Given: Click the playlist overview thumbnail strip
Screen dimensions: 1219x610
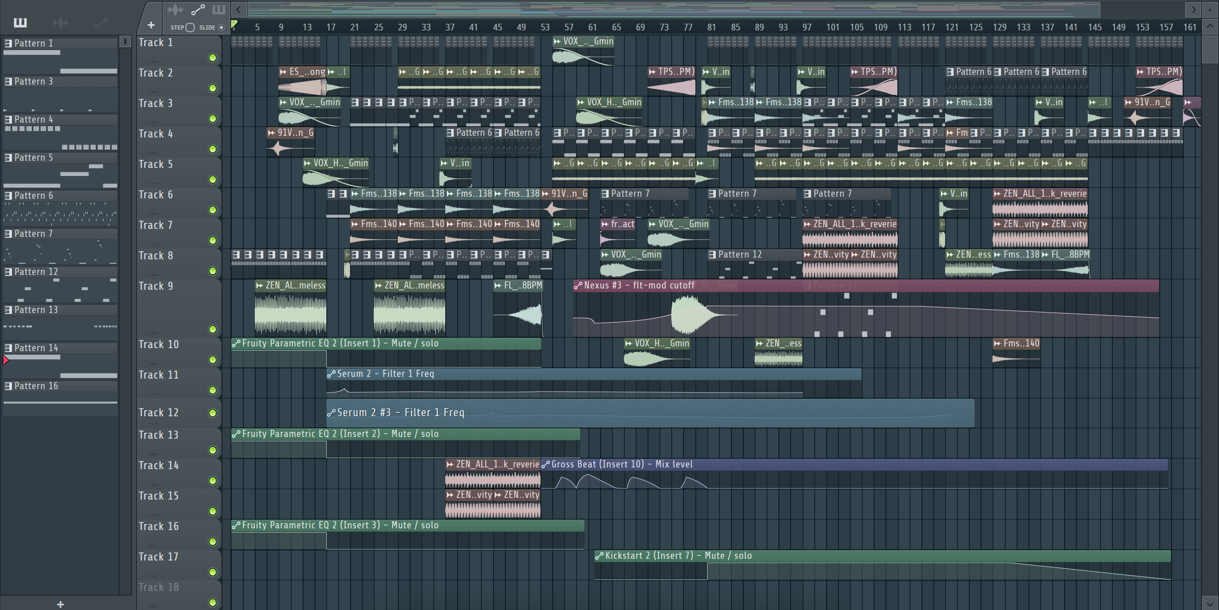Looking at the screenshot, I should coord(673,9).
